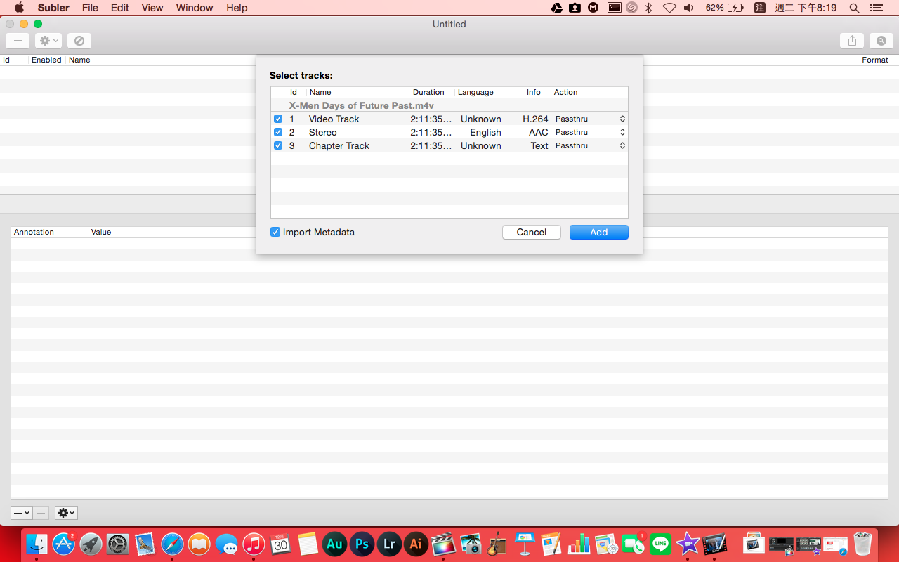The width and height of the screenshot is (899, 562).
Task: Click the Bluetooth menu bar icon
Action: [x=649, y=8]
